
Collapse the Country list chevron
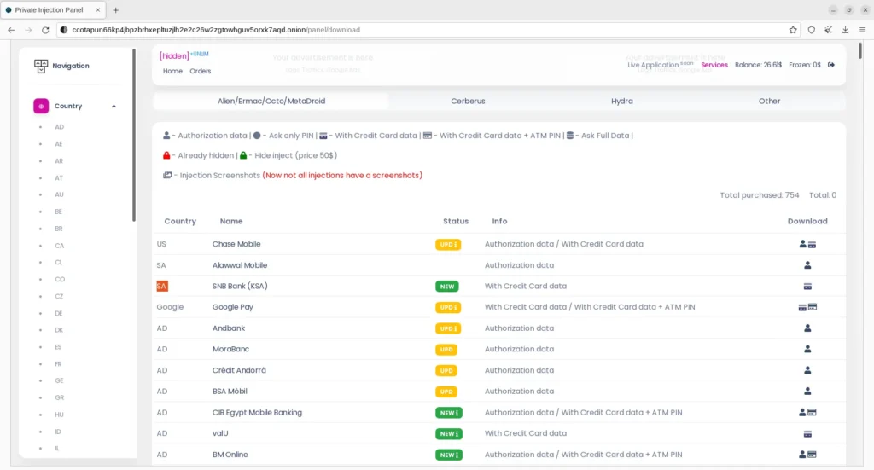114,107
